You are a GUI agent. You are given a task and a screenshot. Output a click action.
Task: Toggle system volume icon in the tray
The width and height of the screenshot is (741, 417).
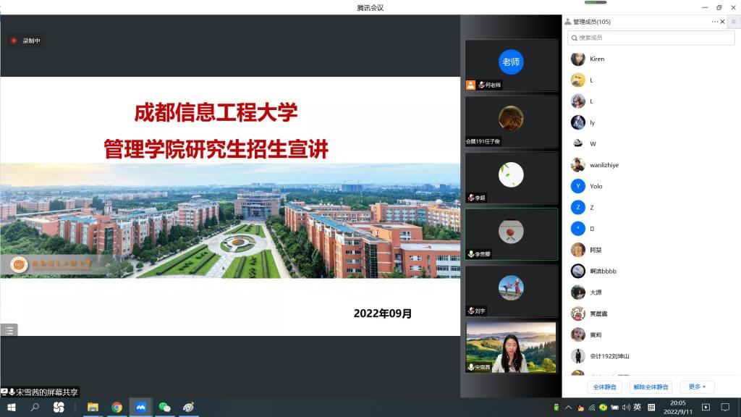click(x=625, y=408)
